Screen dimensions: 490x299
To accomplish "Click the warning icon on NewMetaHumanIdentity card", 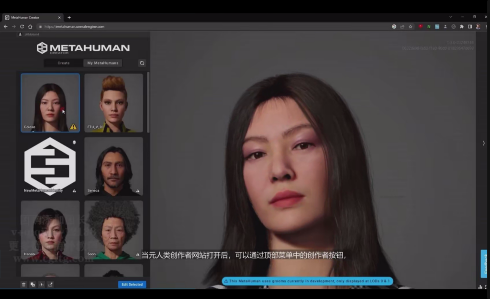I will point(74,190).
